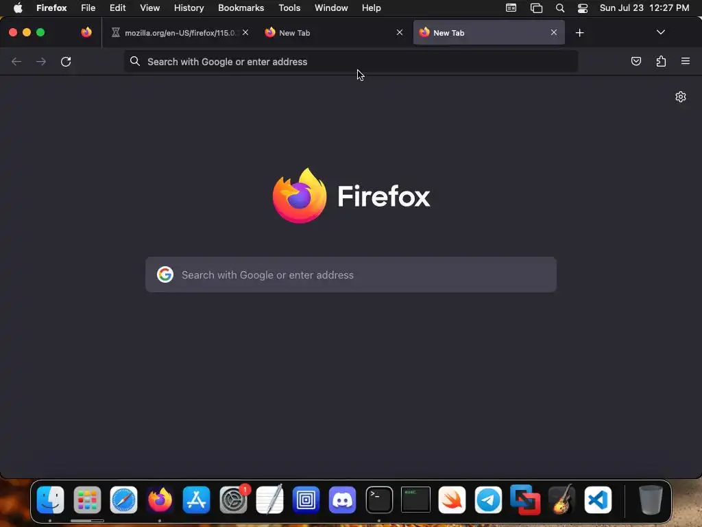The image size is (702, 527).
Task: Open Terminal from the dock
Action: (379, 500)
